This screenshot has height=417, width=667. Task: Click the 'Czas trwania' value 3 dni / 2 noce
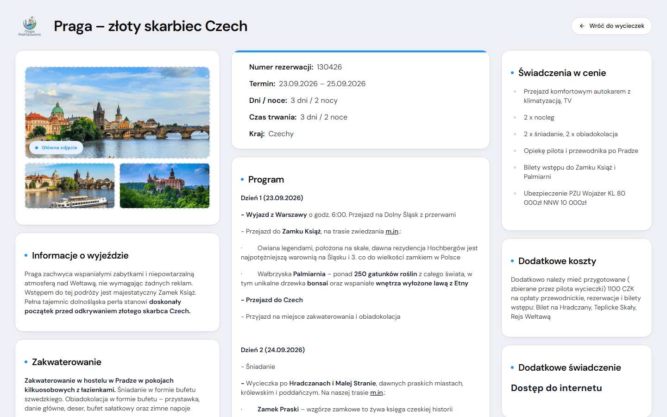[x=324, y=117]
